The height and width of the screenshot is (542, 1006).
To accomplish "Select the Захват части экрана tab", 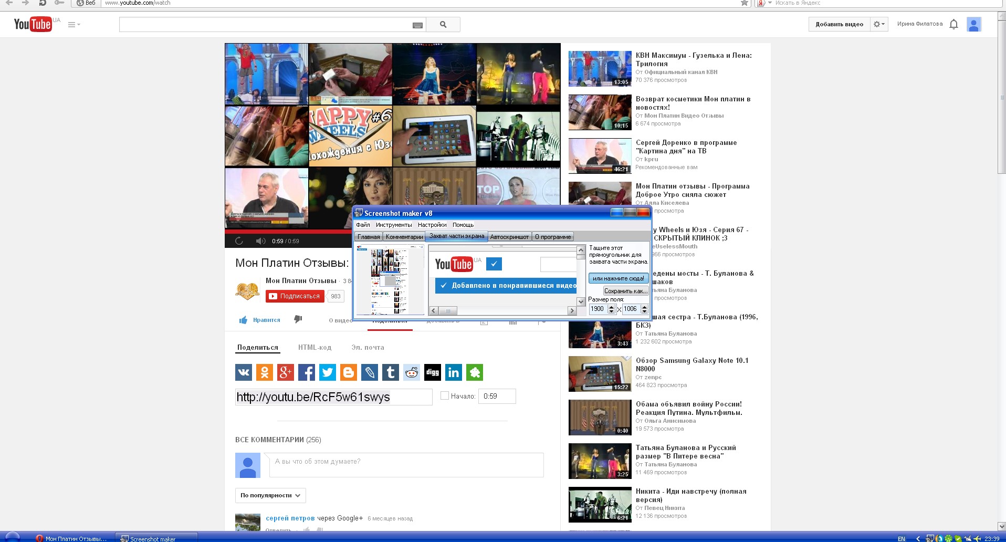I will click(x=457, y=236).
